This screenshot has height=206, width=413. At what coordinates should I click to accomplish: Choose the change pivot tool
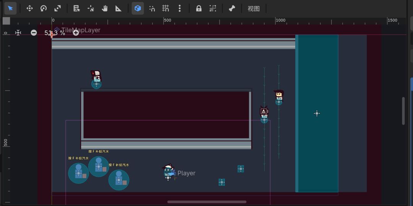[91, 8]
